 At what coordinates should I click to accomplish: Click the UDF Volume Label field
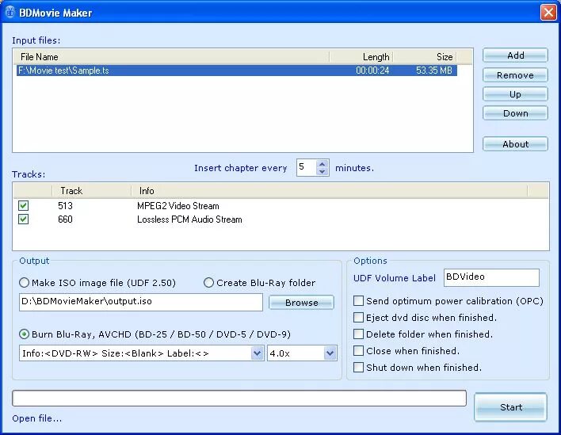tap(491, 277)
